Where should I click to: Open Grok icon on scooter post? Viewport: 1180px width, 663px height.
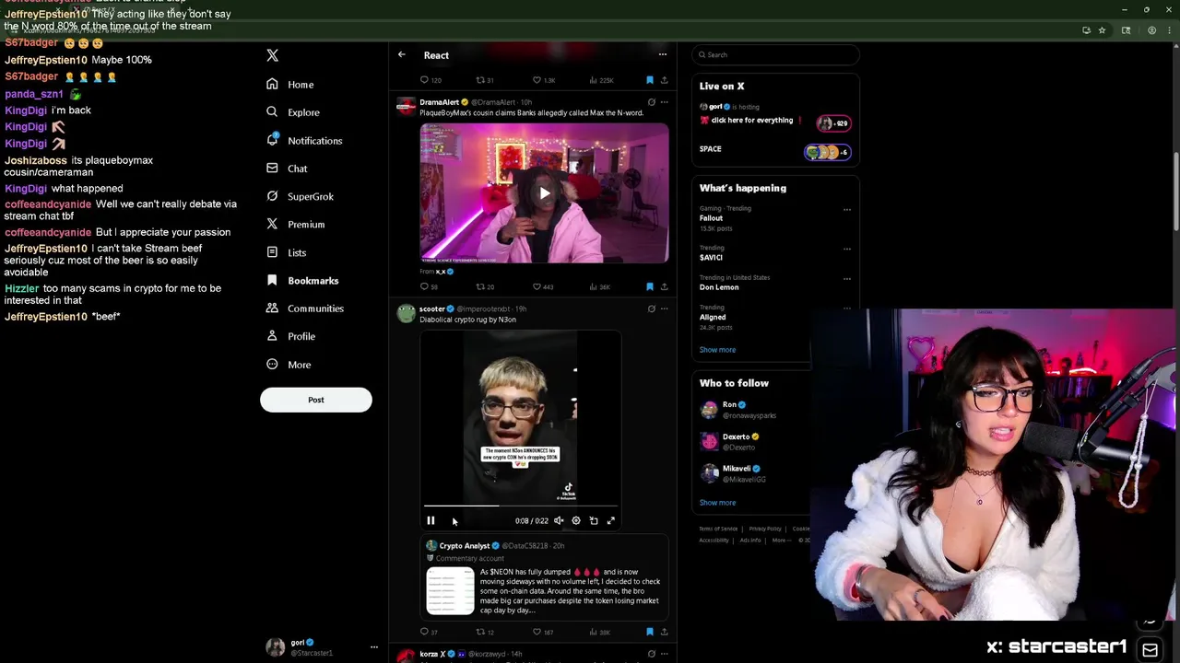click(651, 308)
